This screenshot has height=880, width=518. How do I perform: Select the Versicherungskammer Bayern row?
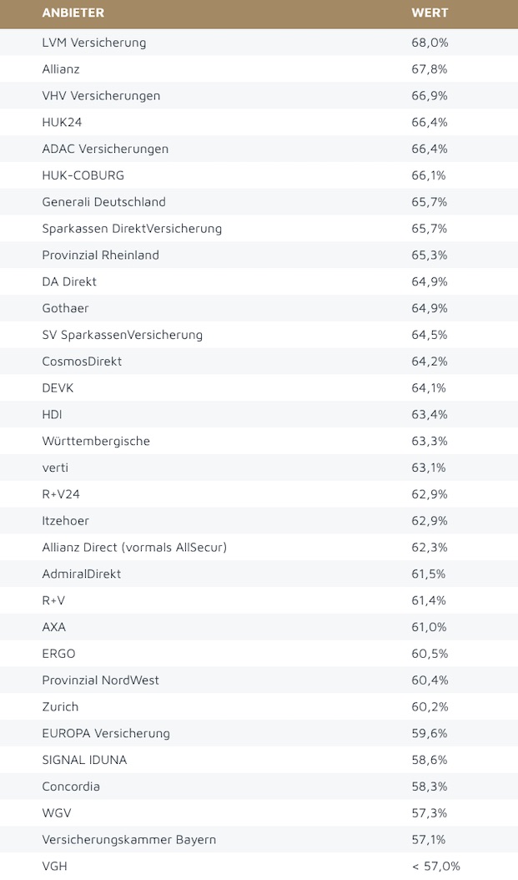[x=128, y=839]
